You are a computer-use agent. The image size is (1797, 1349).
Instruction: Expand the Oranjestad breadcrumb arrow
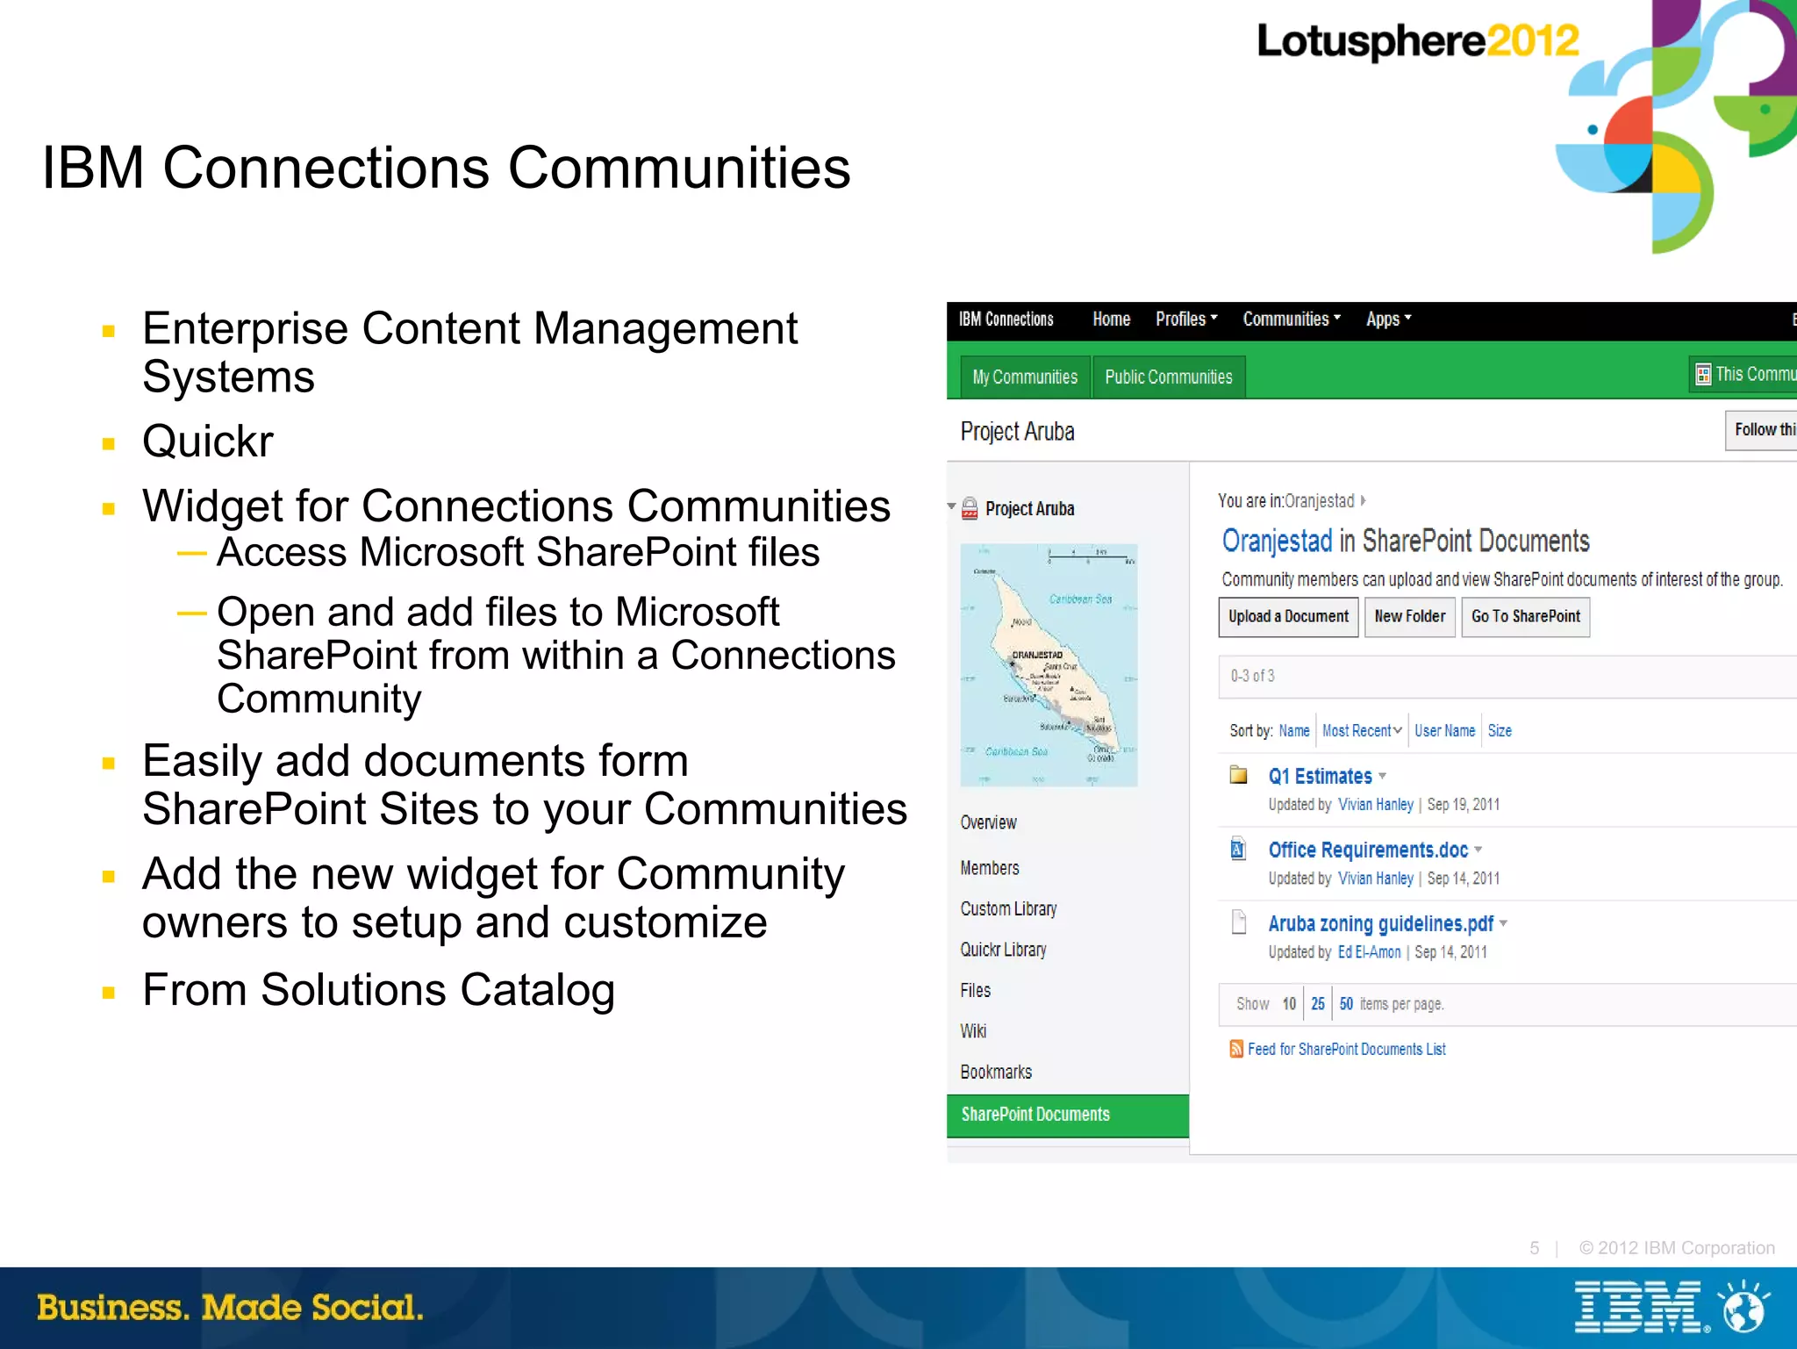coord(1364,500)
